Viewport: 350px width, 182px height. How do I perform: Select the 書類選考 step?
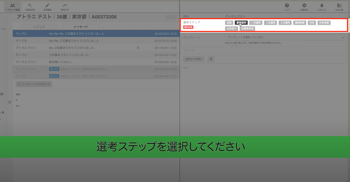[x=241, y=23]
